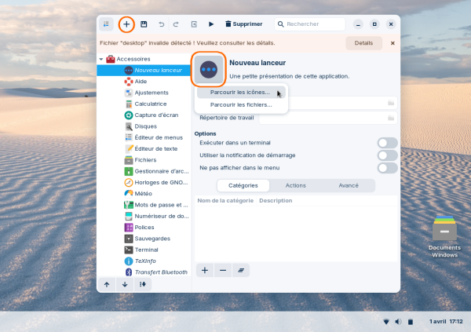
Task: Turn on 'Ne pas afficher dans le menu'
Action: point(387,168)
